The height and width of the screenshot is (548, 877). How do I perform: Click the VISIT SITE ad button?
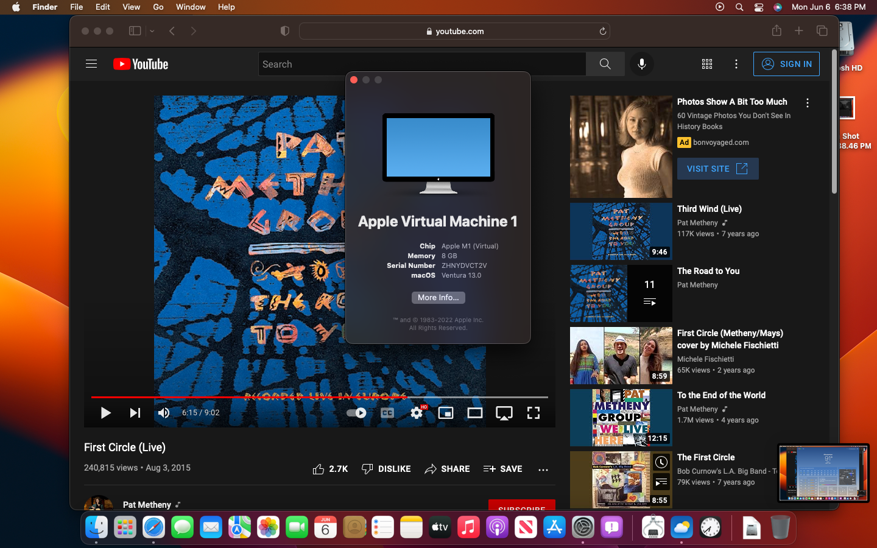click(718, 169)
